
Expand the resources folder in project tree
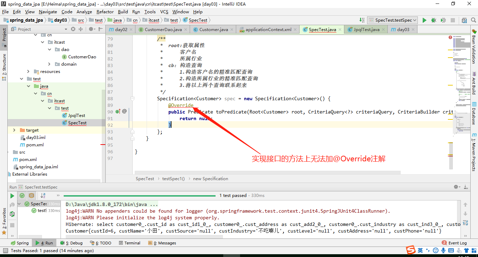coord(29,72)
